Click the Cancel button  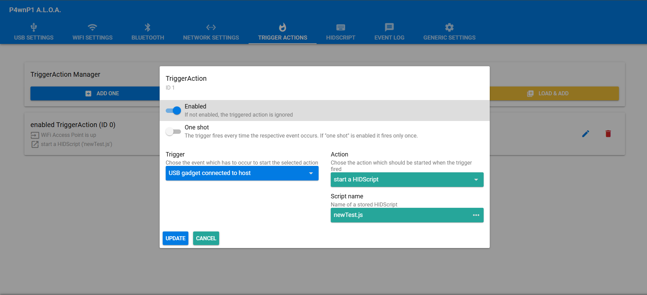[x=206, y=238]
